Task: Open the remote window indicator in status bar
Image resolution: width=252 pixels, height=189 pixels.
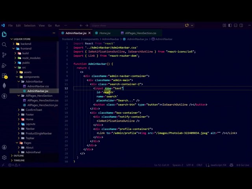Action: click(3, 165)
